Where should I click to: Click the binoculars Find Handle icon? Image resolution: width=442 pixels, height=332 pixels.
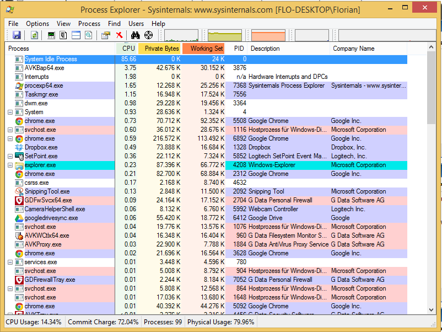(136, 35)
